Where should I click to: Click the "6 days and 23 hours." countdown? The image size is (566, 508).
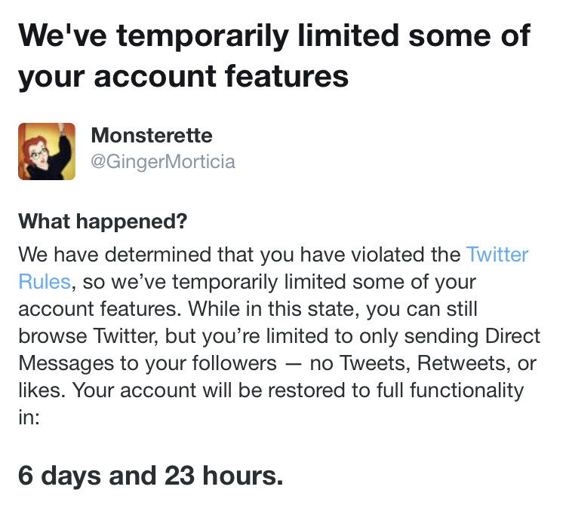[x=150, y=476]
